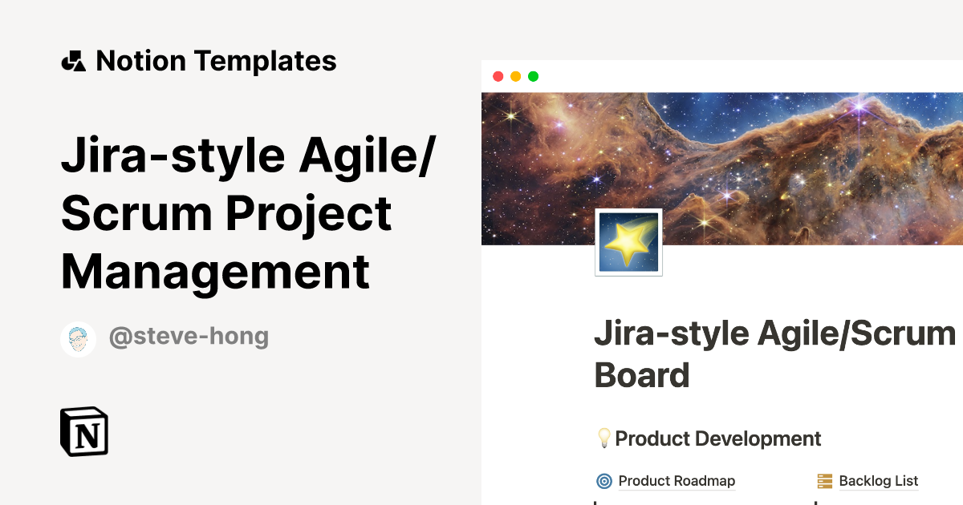
Task: Select the @steve-hong avatar picture
Action: click(78, 338)
